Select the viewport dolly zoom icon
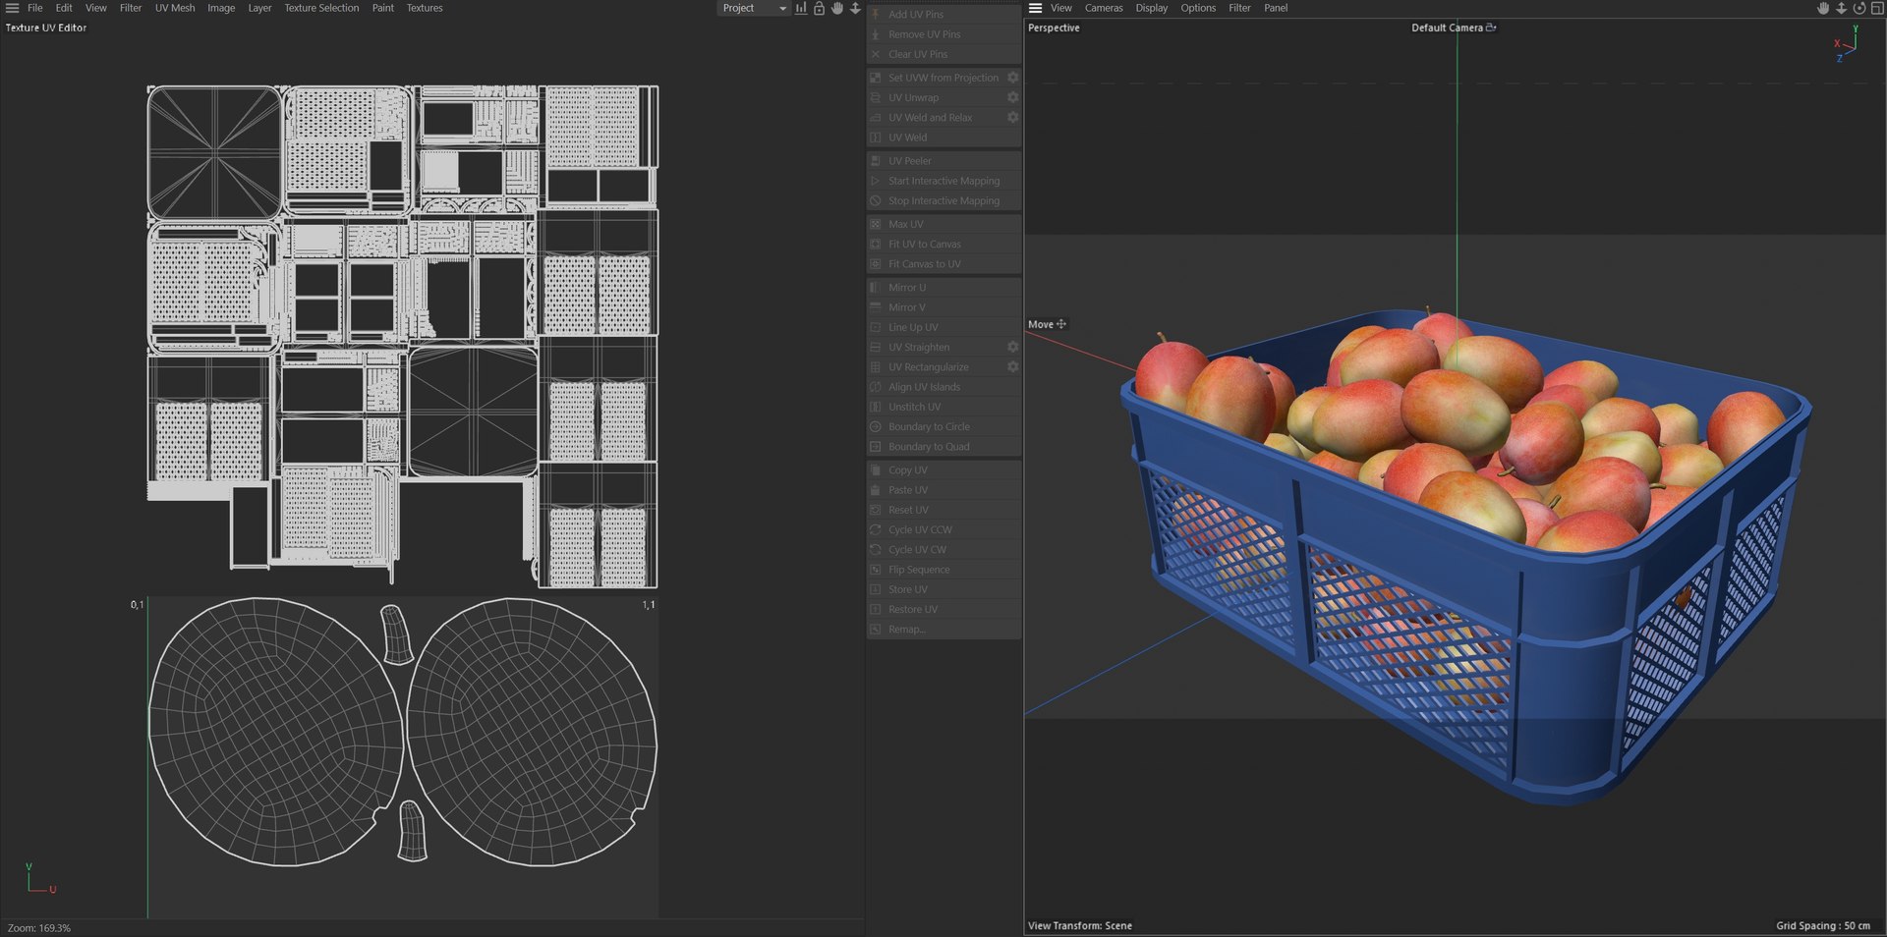The width and height of the screenshot is (1887, 937). click(1841, 8)
